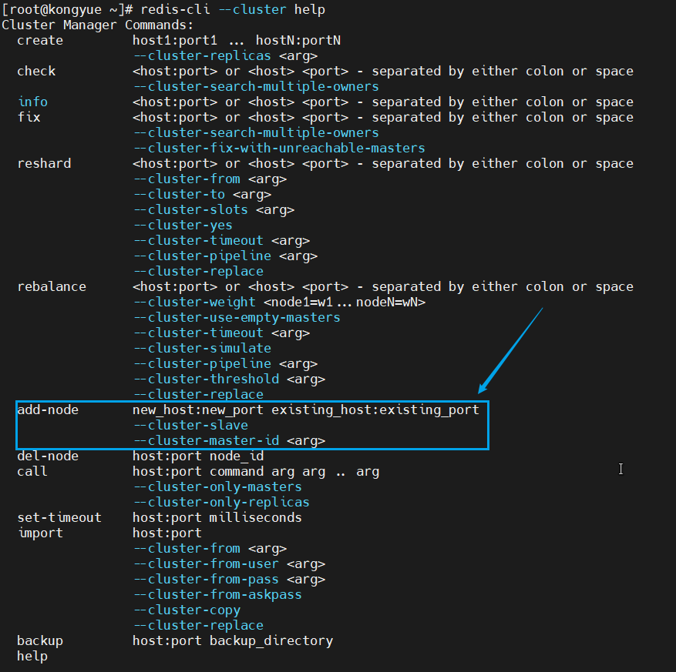
Task: Select the '--cluster-to <arg>' option
Action: (202, 195)
